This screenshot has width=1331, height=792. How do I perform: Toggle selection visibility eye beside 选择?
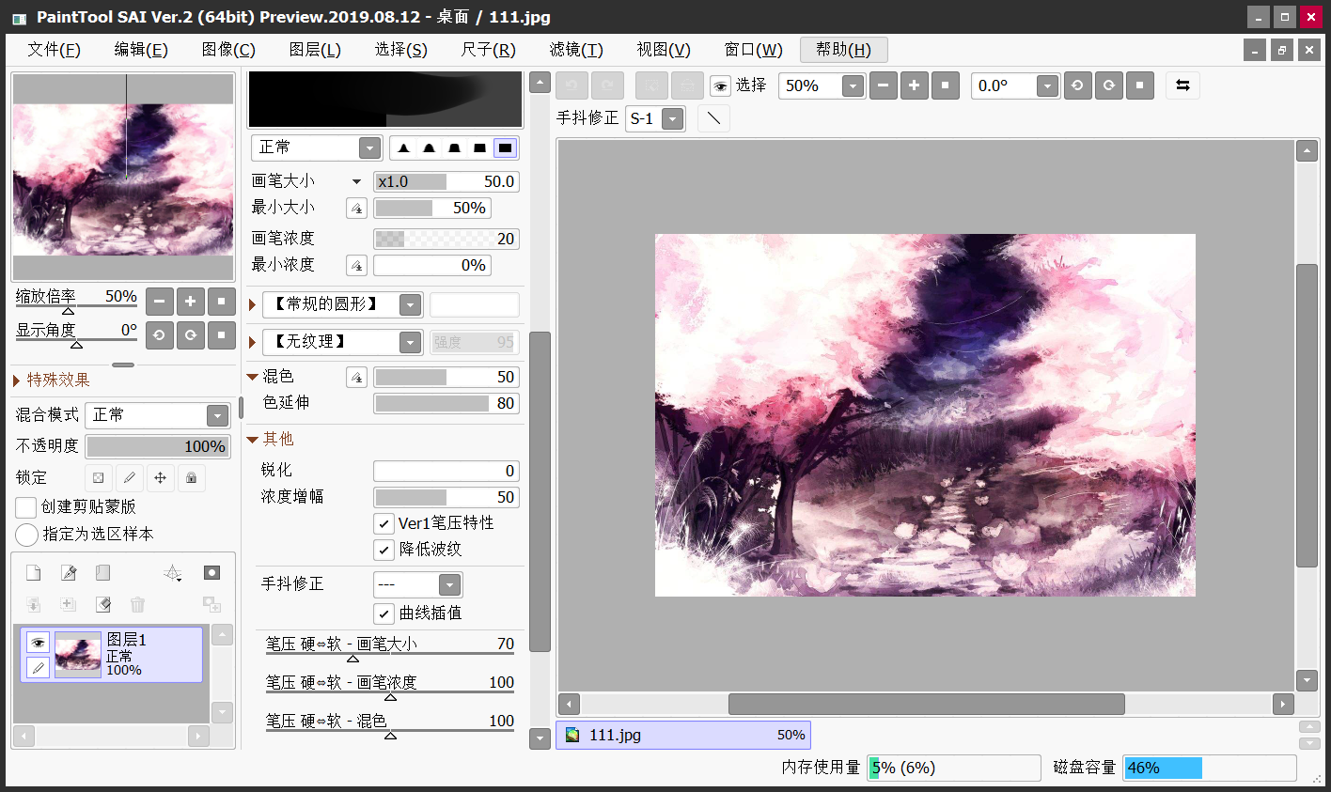click(x=720, y=86)
